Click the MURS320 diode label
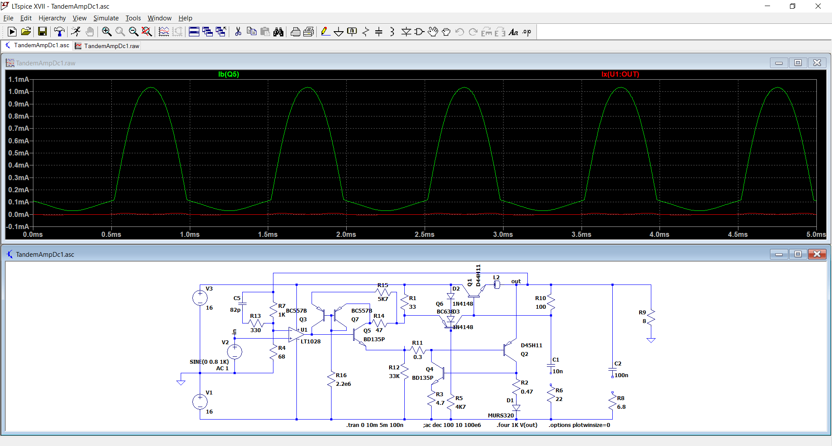Image resolution: width=832 pixels, height=446 pixels. [501, 415]
